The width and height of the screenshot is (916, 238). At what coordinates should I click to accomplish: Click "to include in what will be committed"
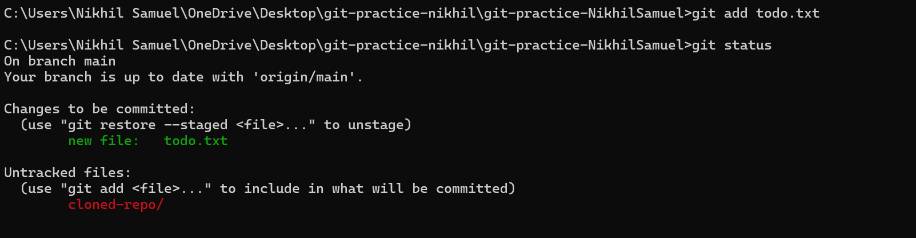367,188
